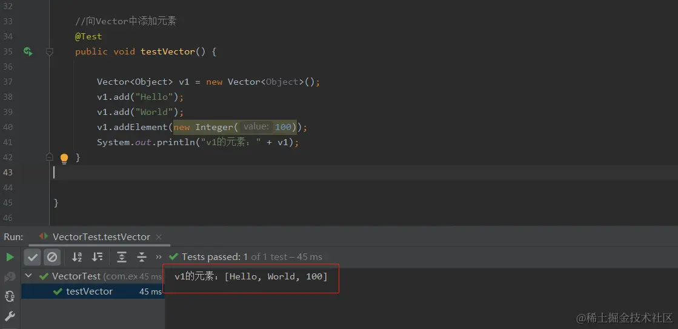Click the green Rerun test button
678x329 pixels.
10,257
